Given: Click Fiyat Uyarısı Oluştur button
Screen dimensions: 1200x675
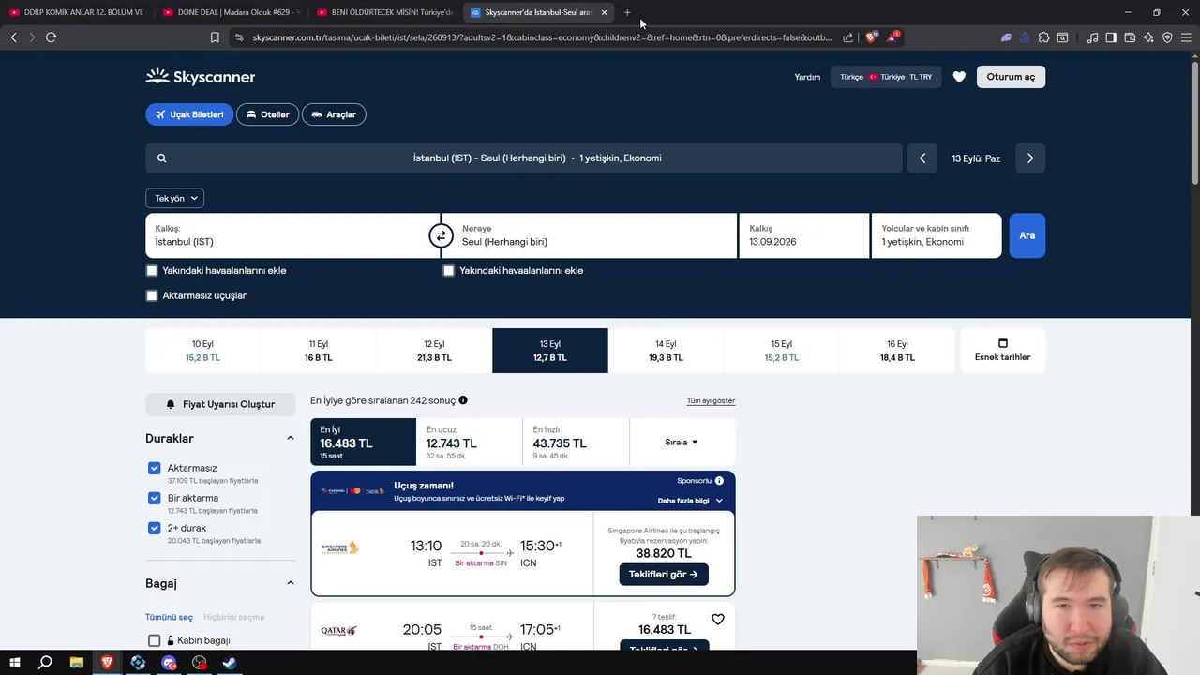Looking at the screenshot, I should (220, 404).
